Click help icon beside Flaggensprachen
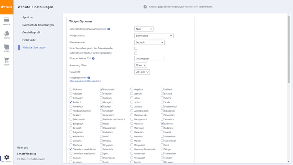293x165 pixels. coord(88,78)
